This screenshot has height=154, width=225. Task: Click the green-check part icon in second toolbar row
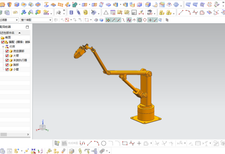pyautogui.click(x=24, y=13)
